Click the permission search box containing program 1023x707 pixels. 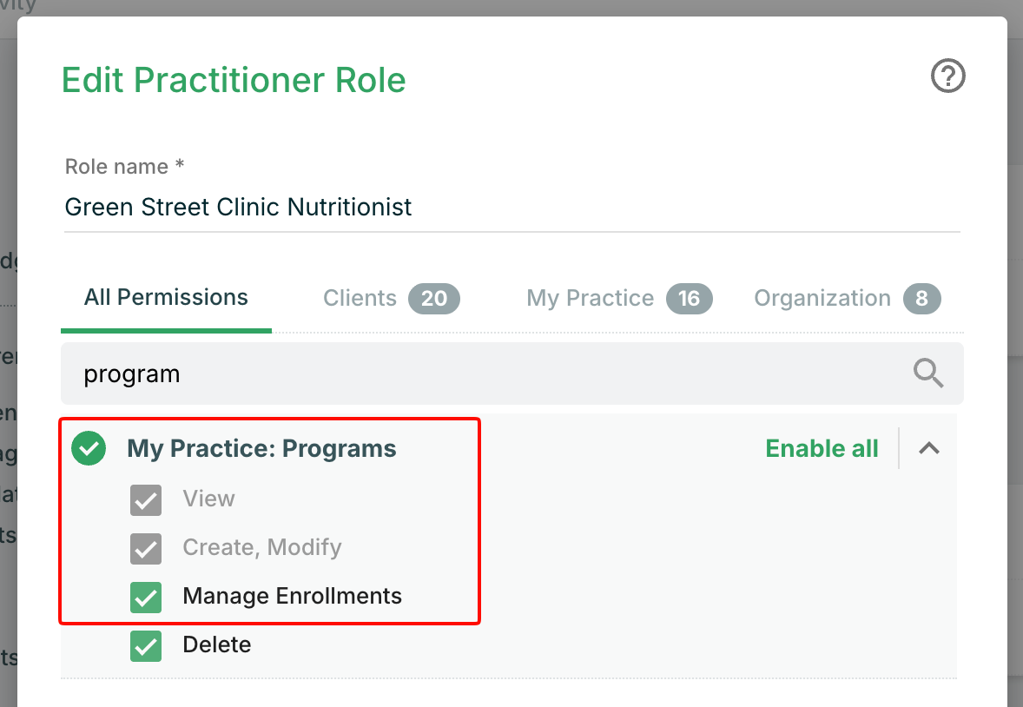[512, 373]
